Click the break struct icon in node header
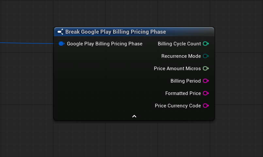 coord(60,32)
